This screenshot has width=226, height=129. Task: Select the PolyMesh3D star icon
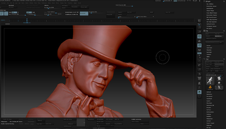click(219, 83)
